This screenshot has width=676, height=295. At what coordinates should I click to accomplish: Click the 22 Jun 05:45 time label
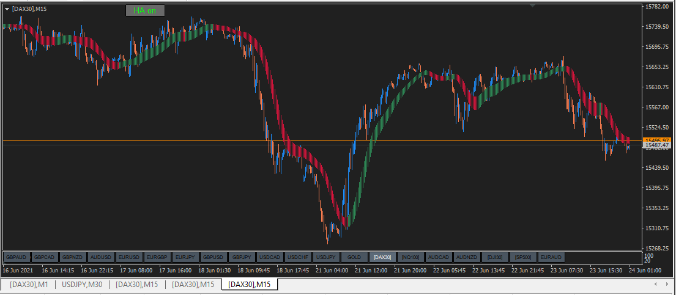[x=450, y=271]
